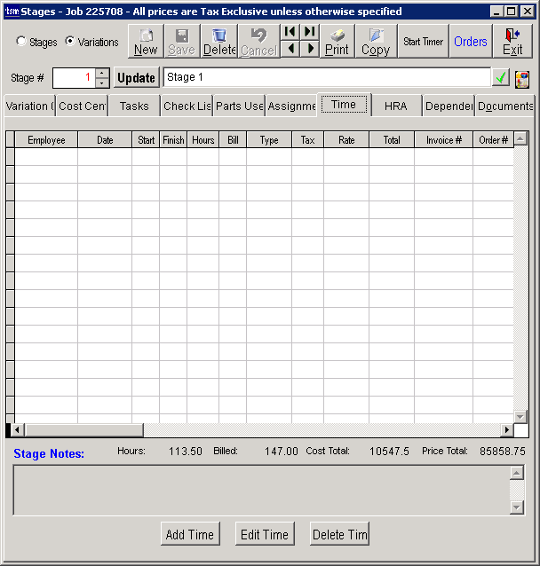Jump to the first record arrow

(x=290, y=32)
